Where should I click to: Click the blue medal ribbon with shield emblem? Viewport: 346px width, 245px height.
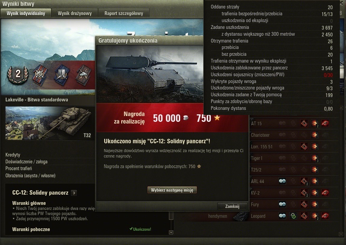coord(62,75)
